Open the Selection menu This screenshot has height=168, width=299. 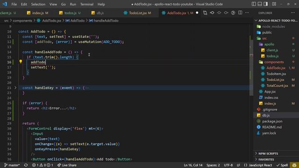pyautogui.click(x=38, y=4)
